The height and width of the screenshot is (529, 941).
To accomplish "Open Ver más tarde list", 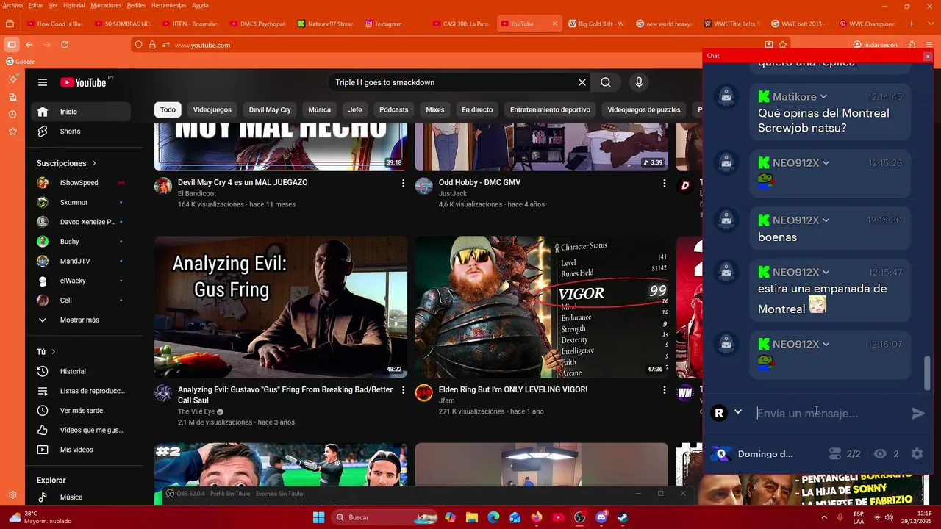I will click(81, 411).
